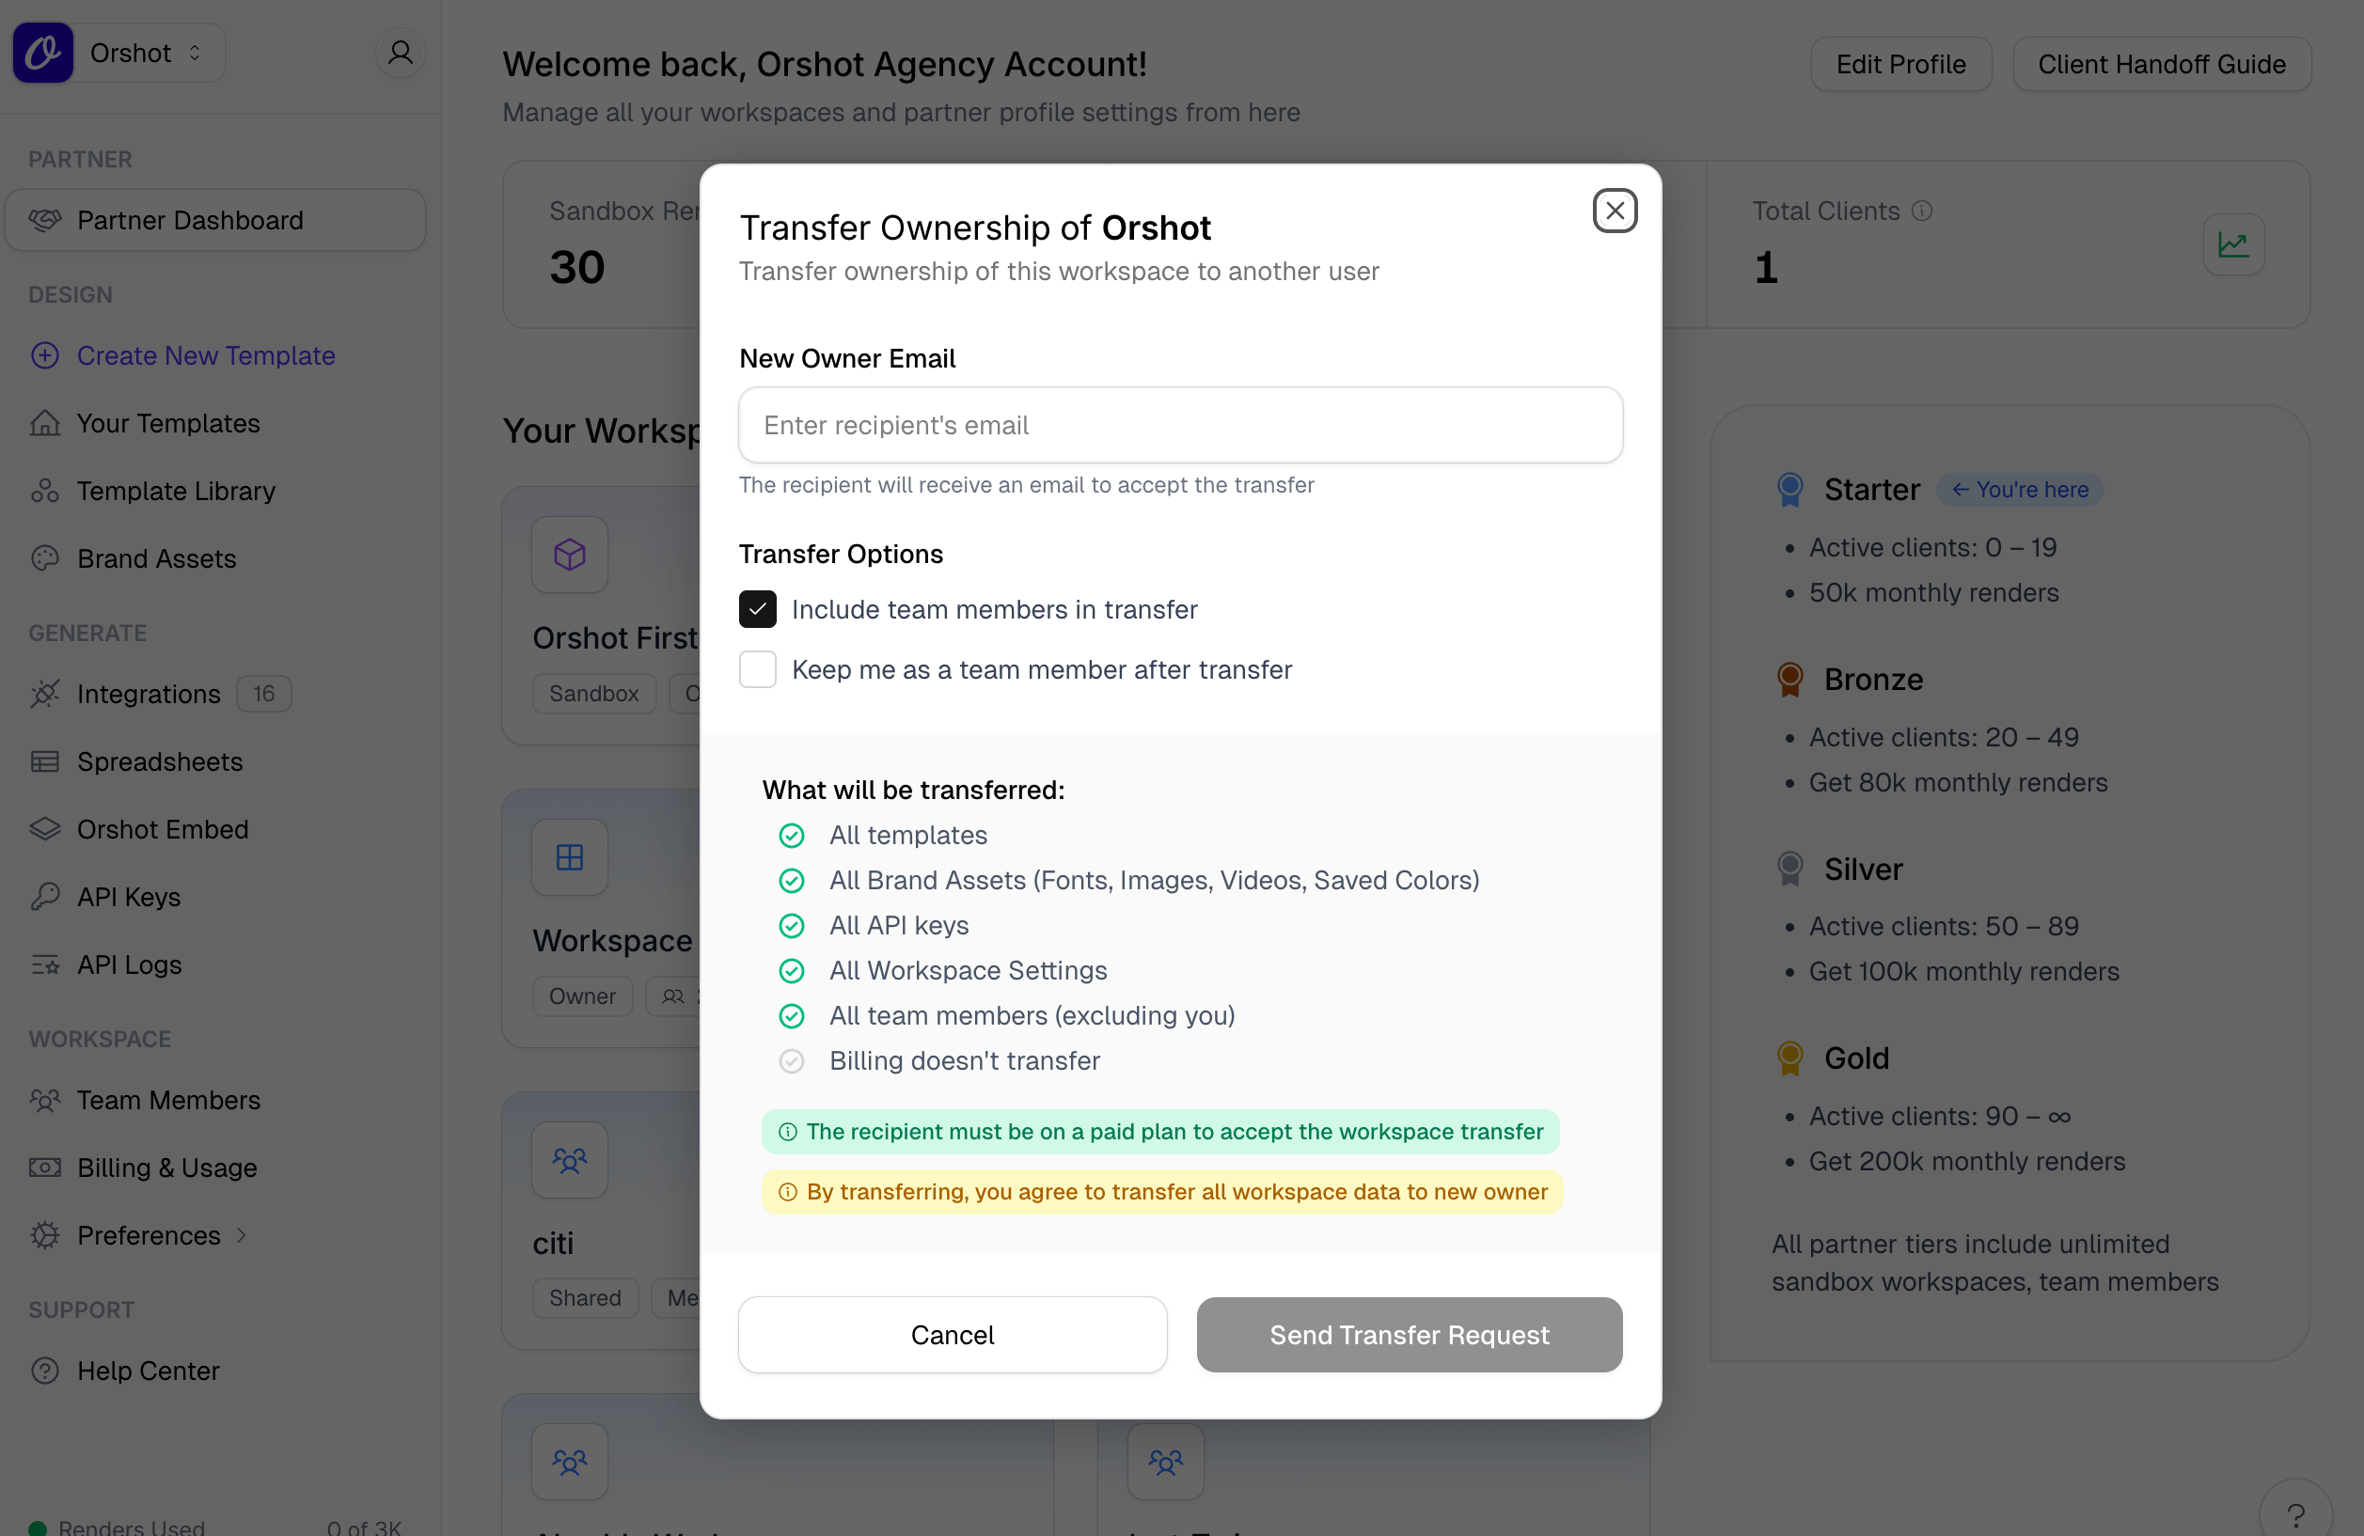Viewport: 2364px width, 1536px height.
Task: Click the purple cube workspace icon
Action: point(569,554)
